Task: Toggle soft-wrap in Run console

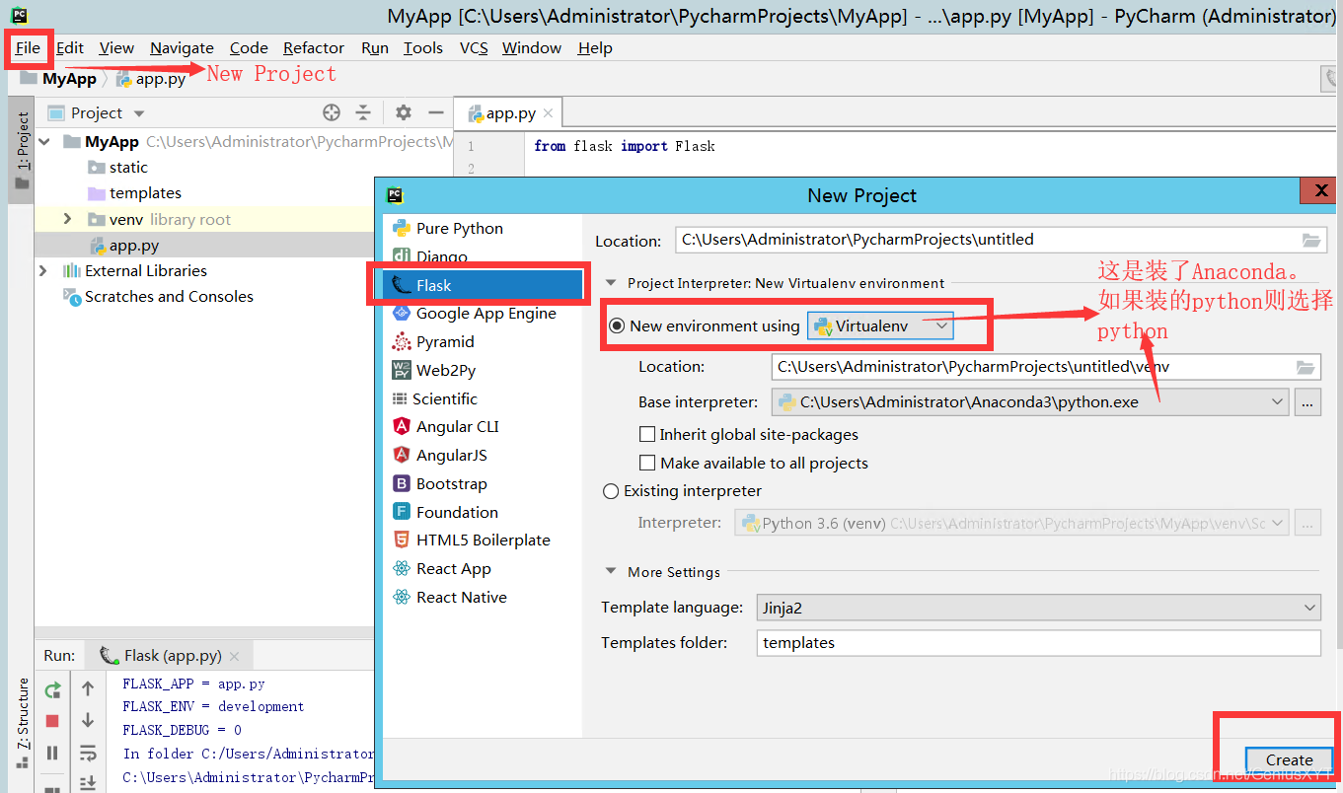Action: pos(88,754)
